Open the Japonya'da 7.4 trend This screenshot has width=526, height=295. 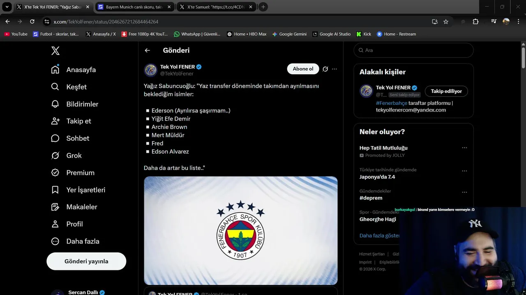tap(377, 177)
